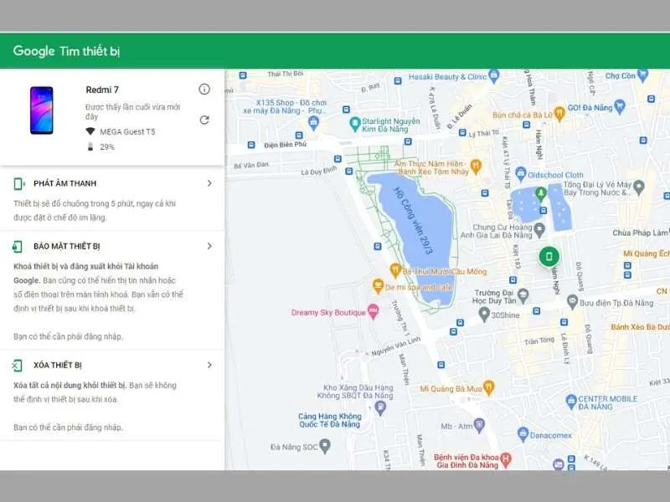This screenshot has height=502, width=670.
Task: Click the 29% battery level text
Action: [x=107, y=147]
